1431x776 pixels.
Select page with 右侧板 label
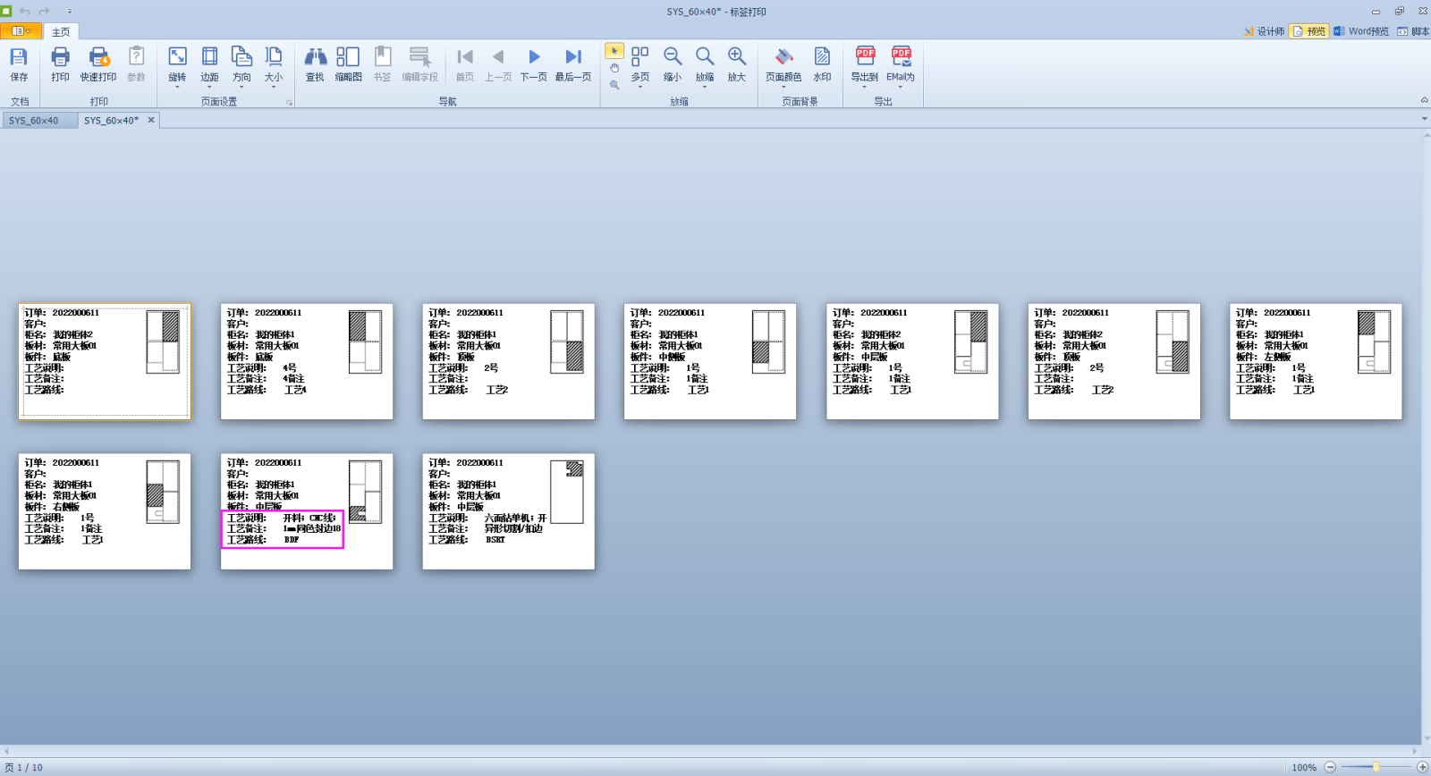coord(105,511)
